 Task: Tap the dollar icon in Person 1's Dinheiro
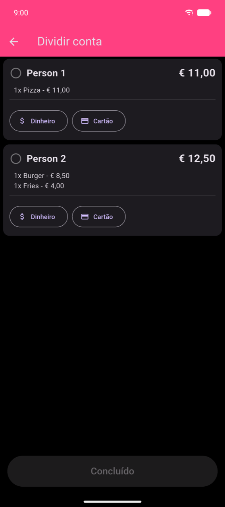click(22, 121)
